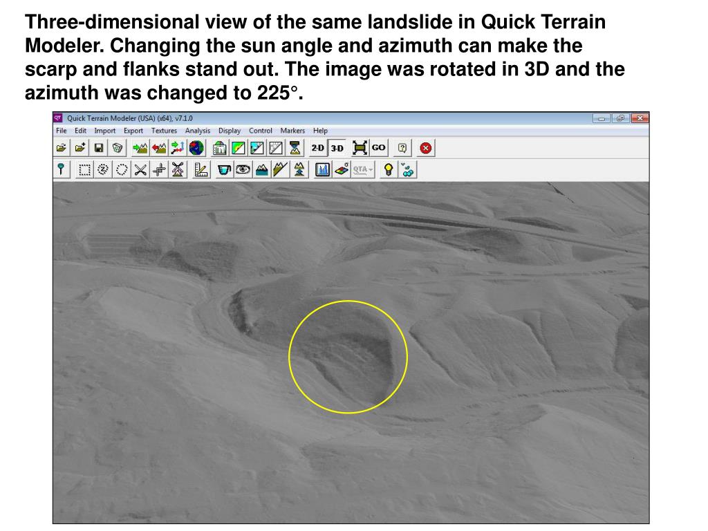
Task: Open the Display menu
Action: point(230,131)
